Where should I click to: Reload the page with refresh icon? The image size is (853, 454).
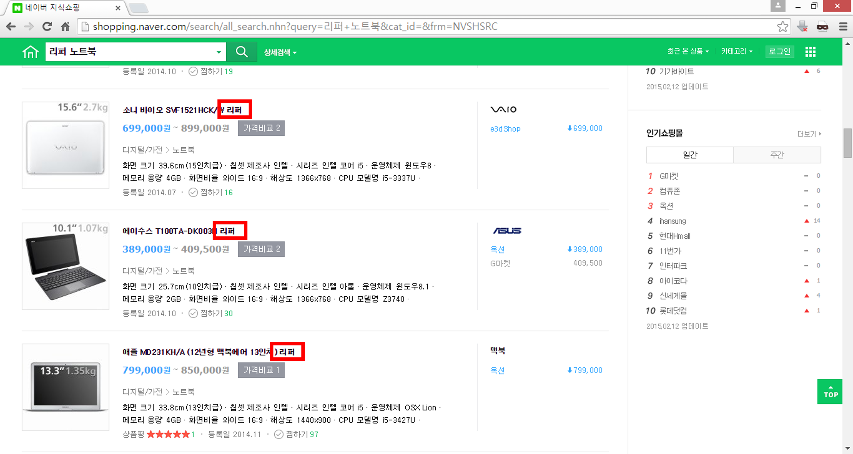coord(47,27)
